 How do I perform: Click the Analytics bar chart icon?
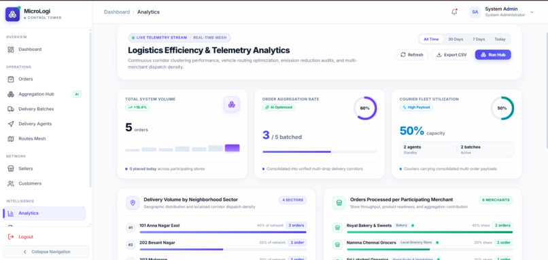coord(11,213)
